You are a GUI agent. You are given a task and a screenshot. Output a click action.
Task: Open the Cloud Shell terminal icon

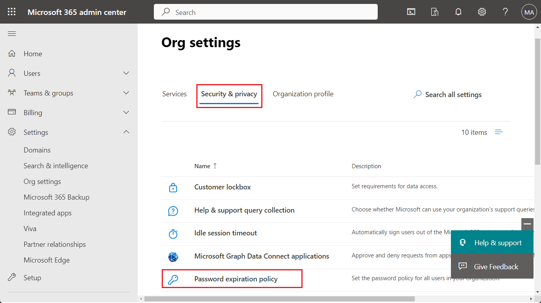pos(411,12)
